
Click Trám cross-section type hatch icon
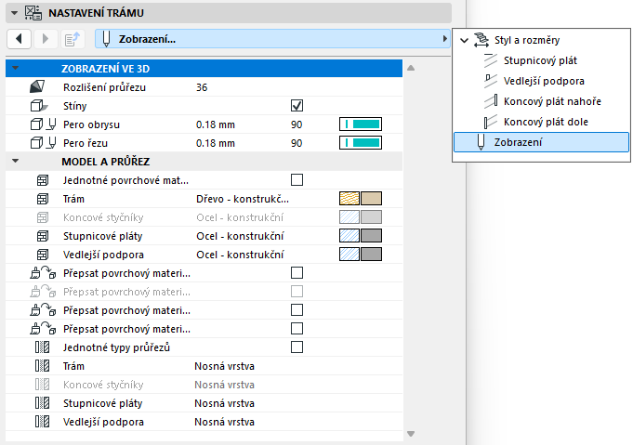[x=42, y=366]
